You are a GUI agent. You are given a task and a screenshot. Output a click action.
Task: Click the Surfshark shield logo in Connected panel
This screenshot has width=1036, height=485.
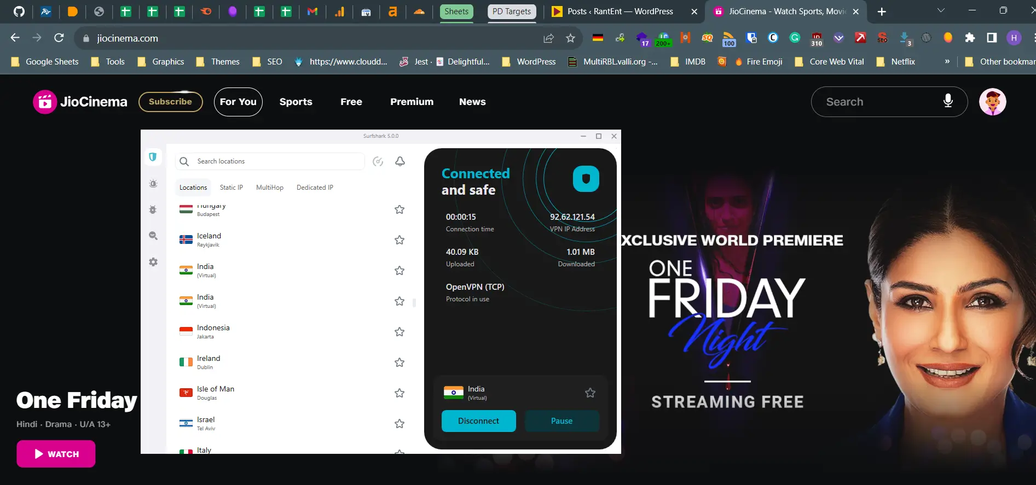[x=586, y=179]
